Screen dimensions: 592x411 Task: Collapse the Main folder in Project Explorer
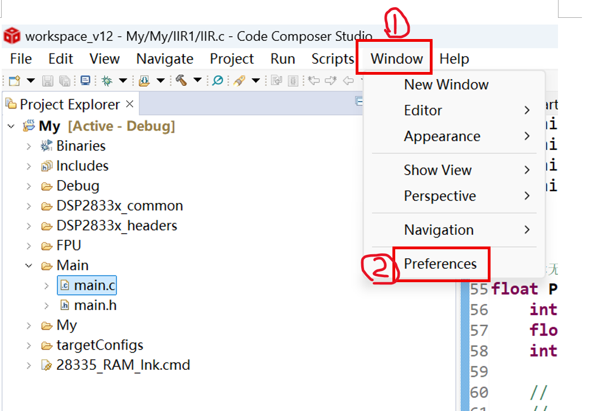pyautogui.click(x=28, y=266)
